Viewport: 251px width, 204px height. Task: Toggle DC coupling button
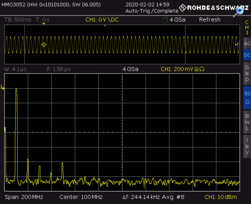click(x=247, y=55)
